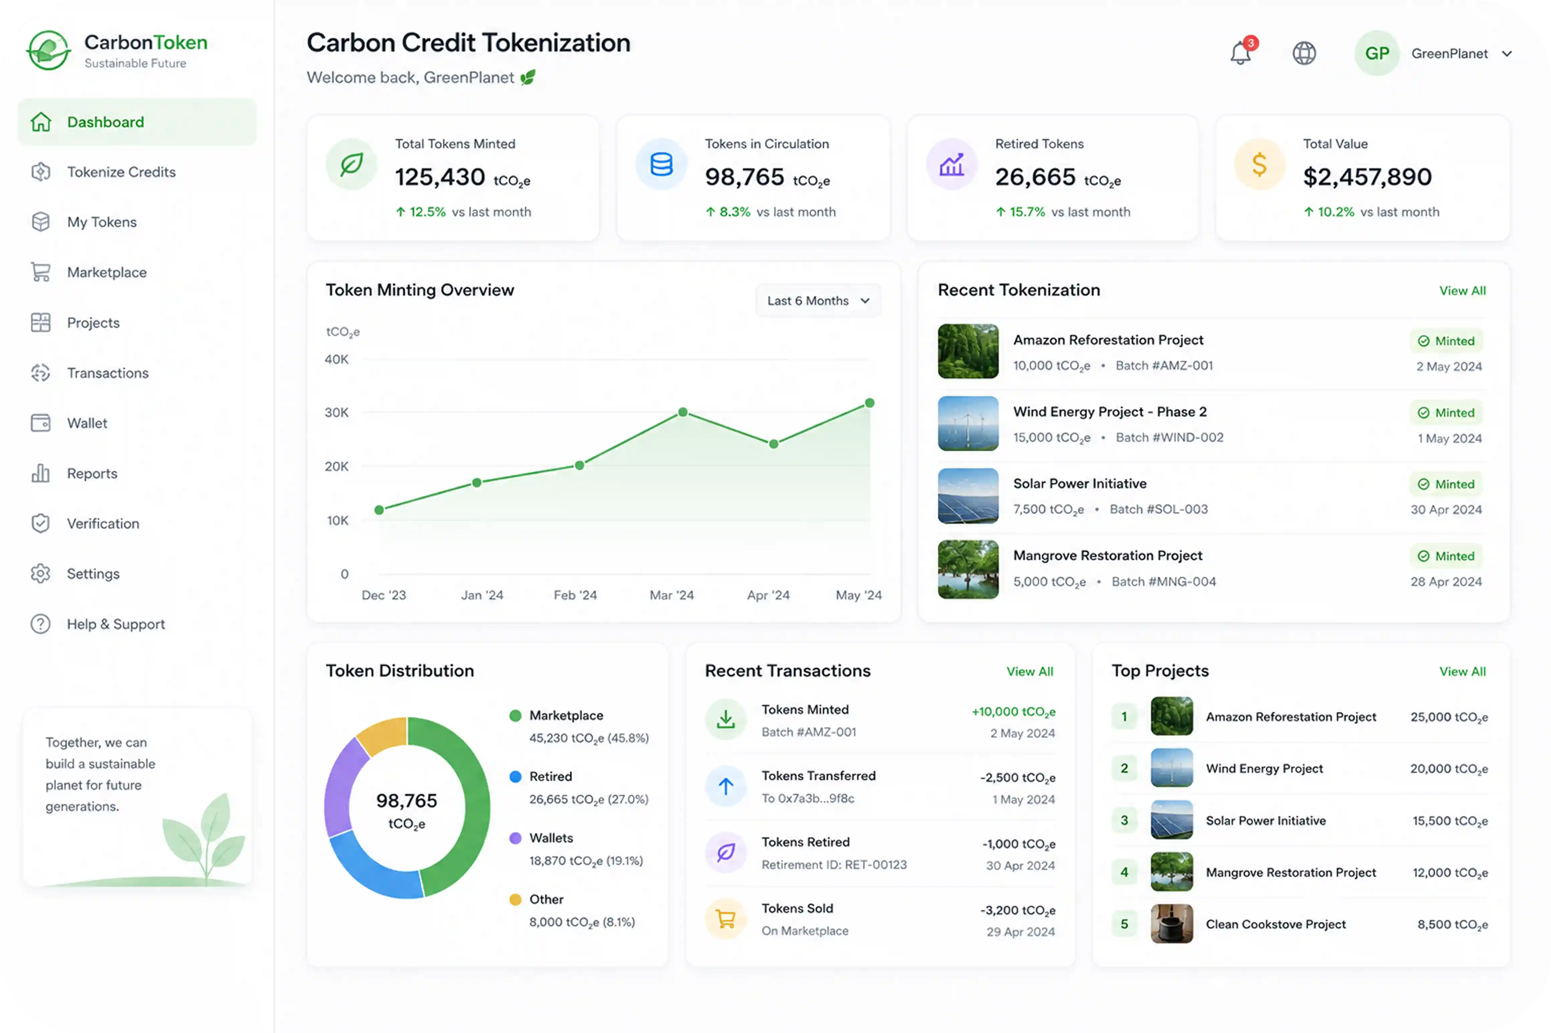Click the Tokenize Credits sidebar icon
The image size is (1551, 1033).
(x=41, y=172)
